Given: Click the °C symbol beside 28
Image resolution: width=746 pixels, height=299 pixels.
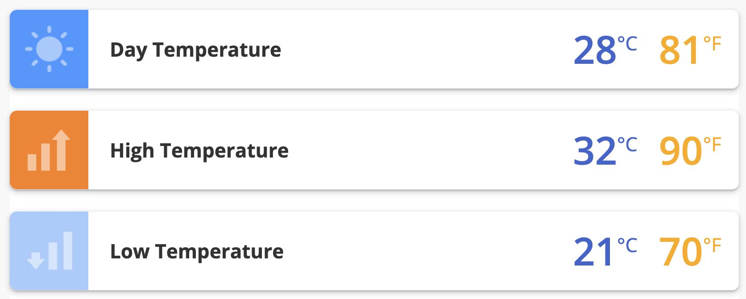Looking at the screenshot, I should click(x=627, y=44).
